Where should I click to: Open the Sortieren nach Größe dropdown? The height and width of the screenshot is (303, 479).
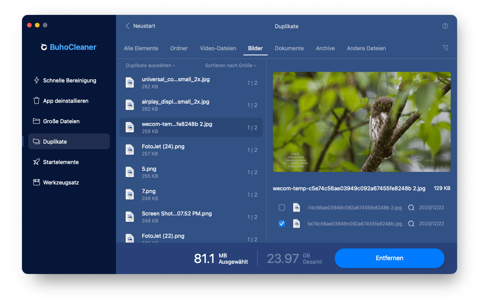(230, 66)
